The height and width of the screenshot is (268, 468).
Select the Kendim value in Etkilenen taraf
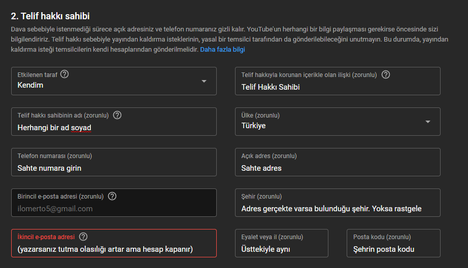click(x=30, y=85)
